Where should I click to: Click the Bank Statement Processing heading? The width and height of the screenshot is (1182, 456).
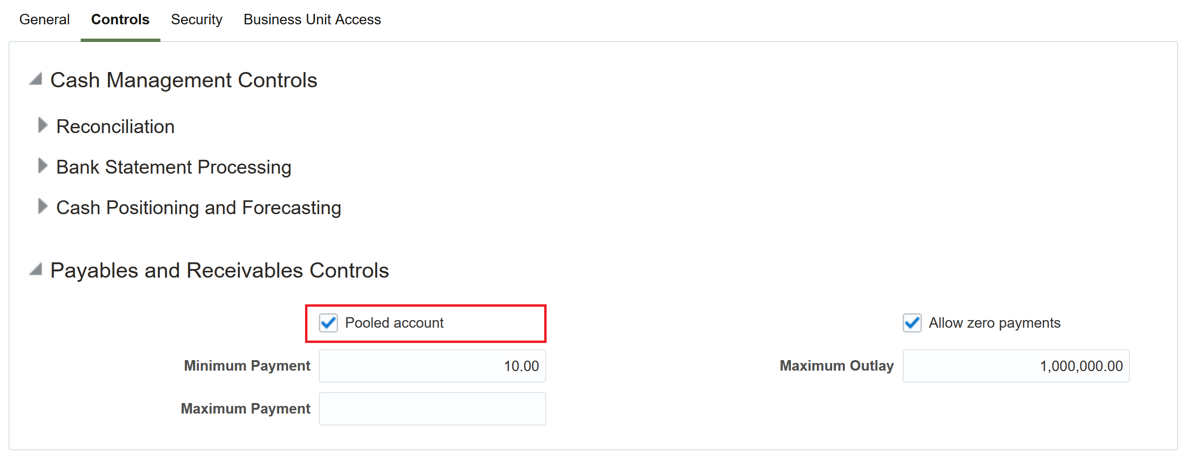point(174,167)
